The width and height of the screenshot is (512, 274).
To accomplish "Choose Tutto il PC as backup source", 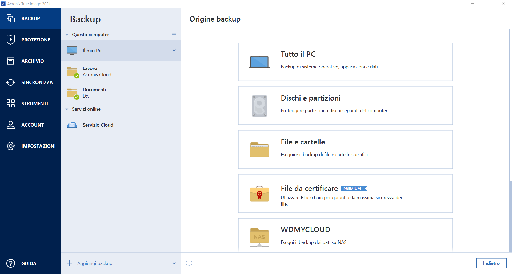I will pos(345,62).
